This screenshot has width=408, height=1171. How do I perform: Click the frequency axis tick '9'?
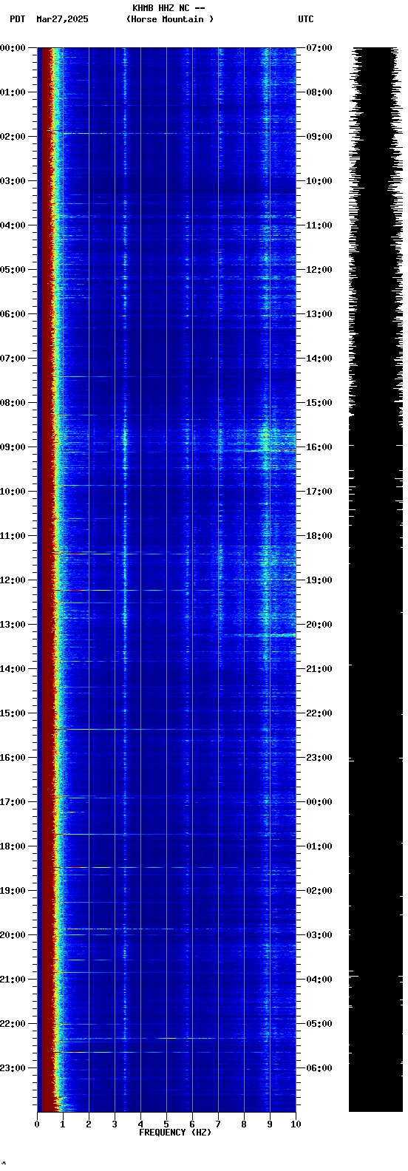click(270, 1124)
